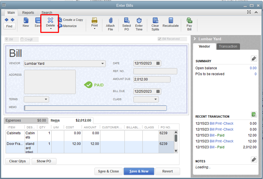
Task: Open the 12.00 Bill Pmt -Check transaction
Action: click(226, 141)
